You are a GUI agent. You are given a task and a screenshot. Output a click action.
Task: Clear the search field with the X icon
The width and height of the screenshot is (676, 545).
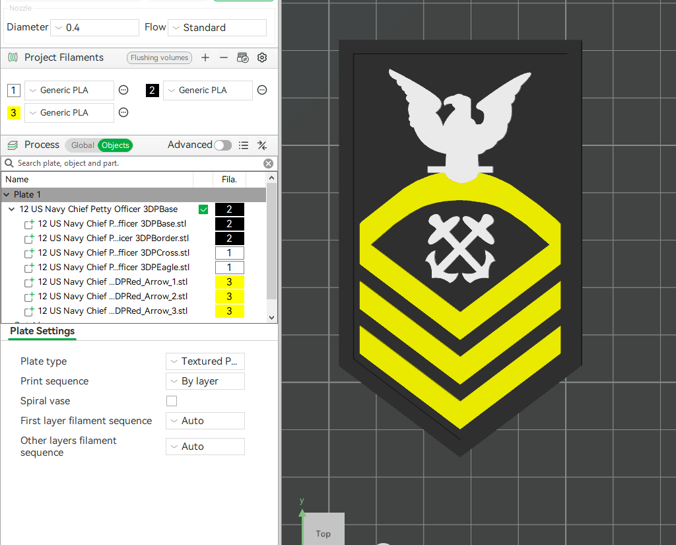(268, 163)
